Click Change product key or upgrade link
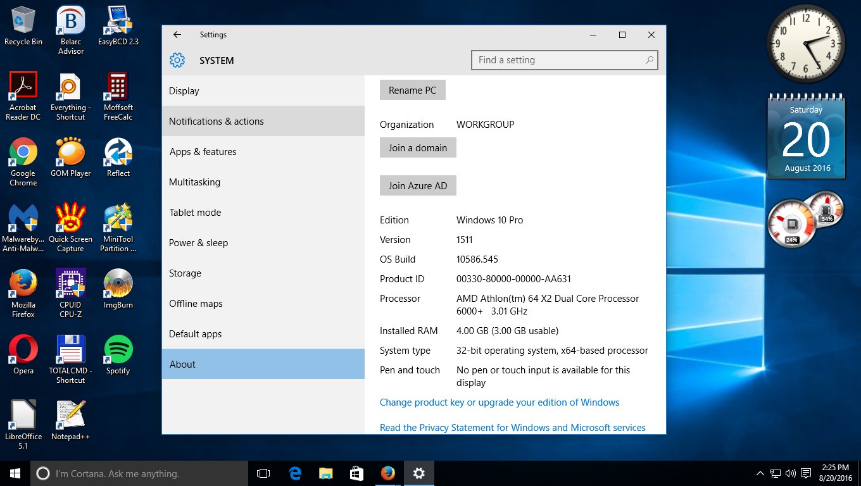Viewport: 861px width, 486px height. pos(500,402)
